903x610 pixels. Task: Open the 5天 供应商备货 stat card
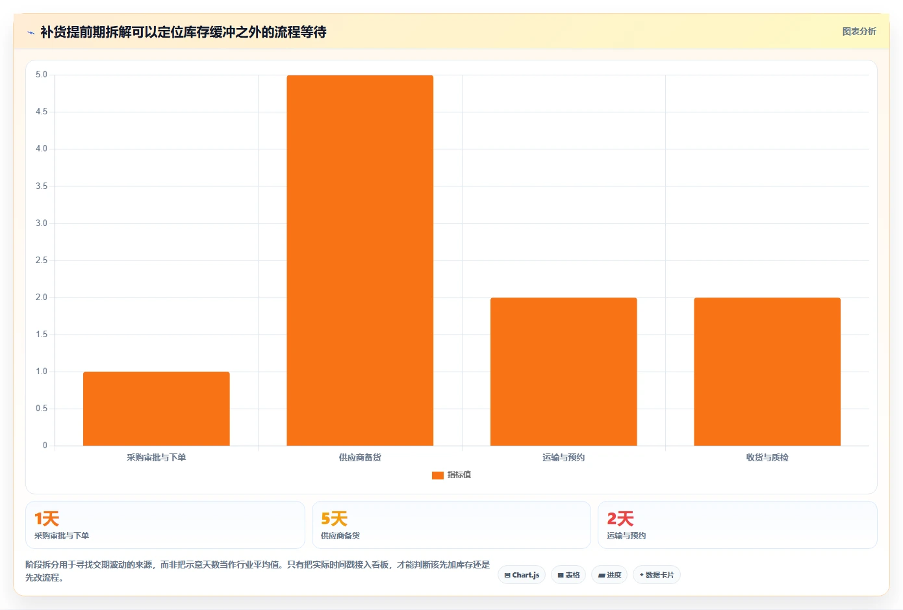(452, 525)
